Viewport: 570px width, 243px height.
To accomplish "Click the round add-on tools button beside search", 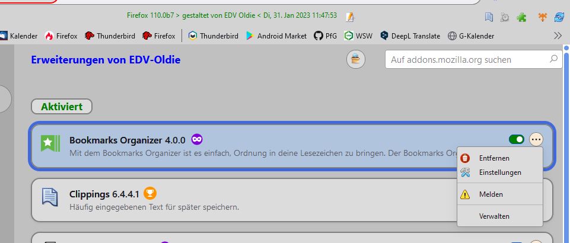I will pos(355,60).
